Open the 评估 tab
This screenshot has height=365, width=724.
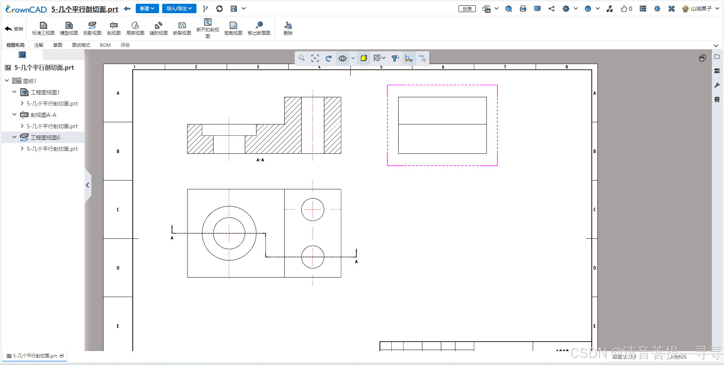point(125,45)
